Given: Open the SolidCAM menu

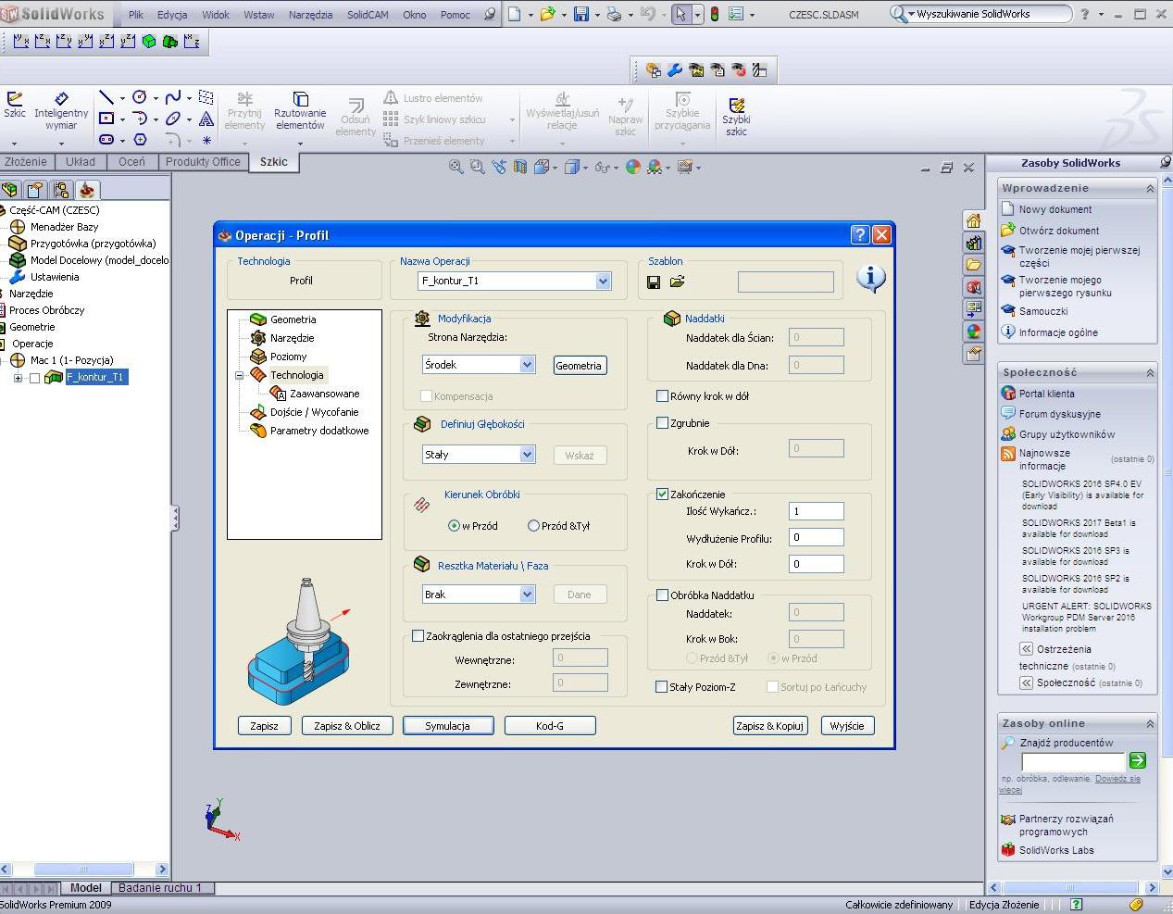Looking at the screenshot, I should click(368, 15).
